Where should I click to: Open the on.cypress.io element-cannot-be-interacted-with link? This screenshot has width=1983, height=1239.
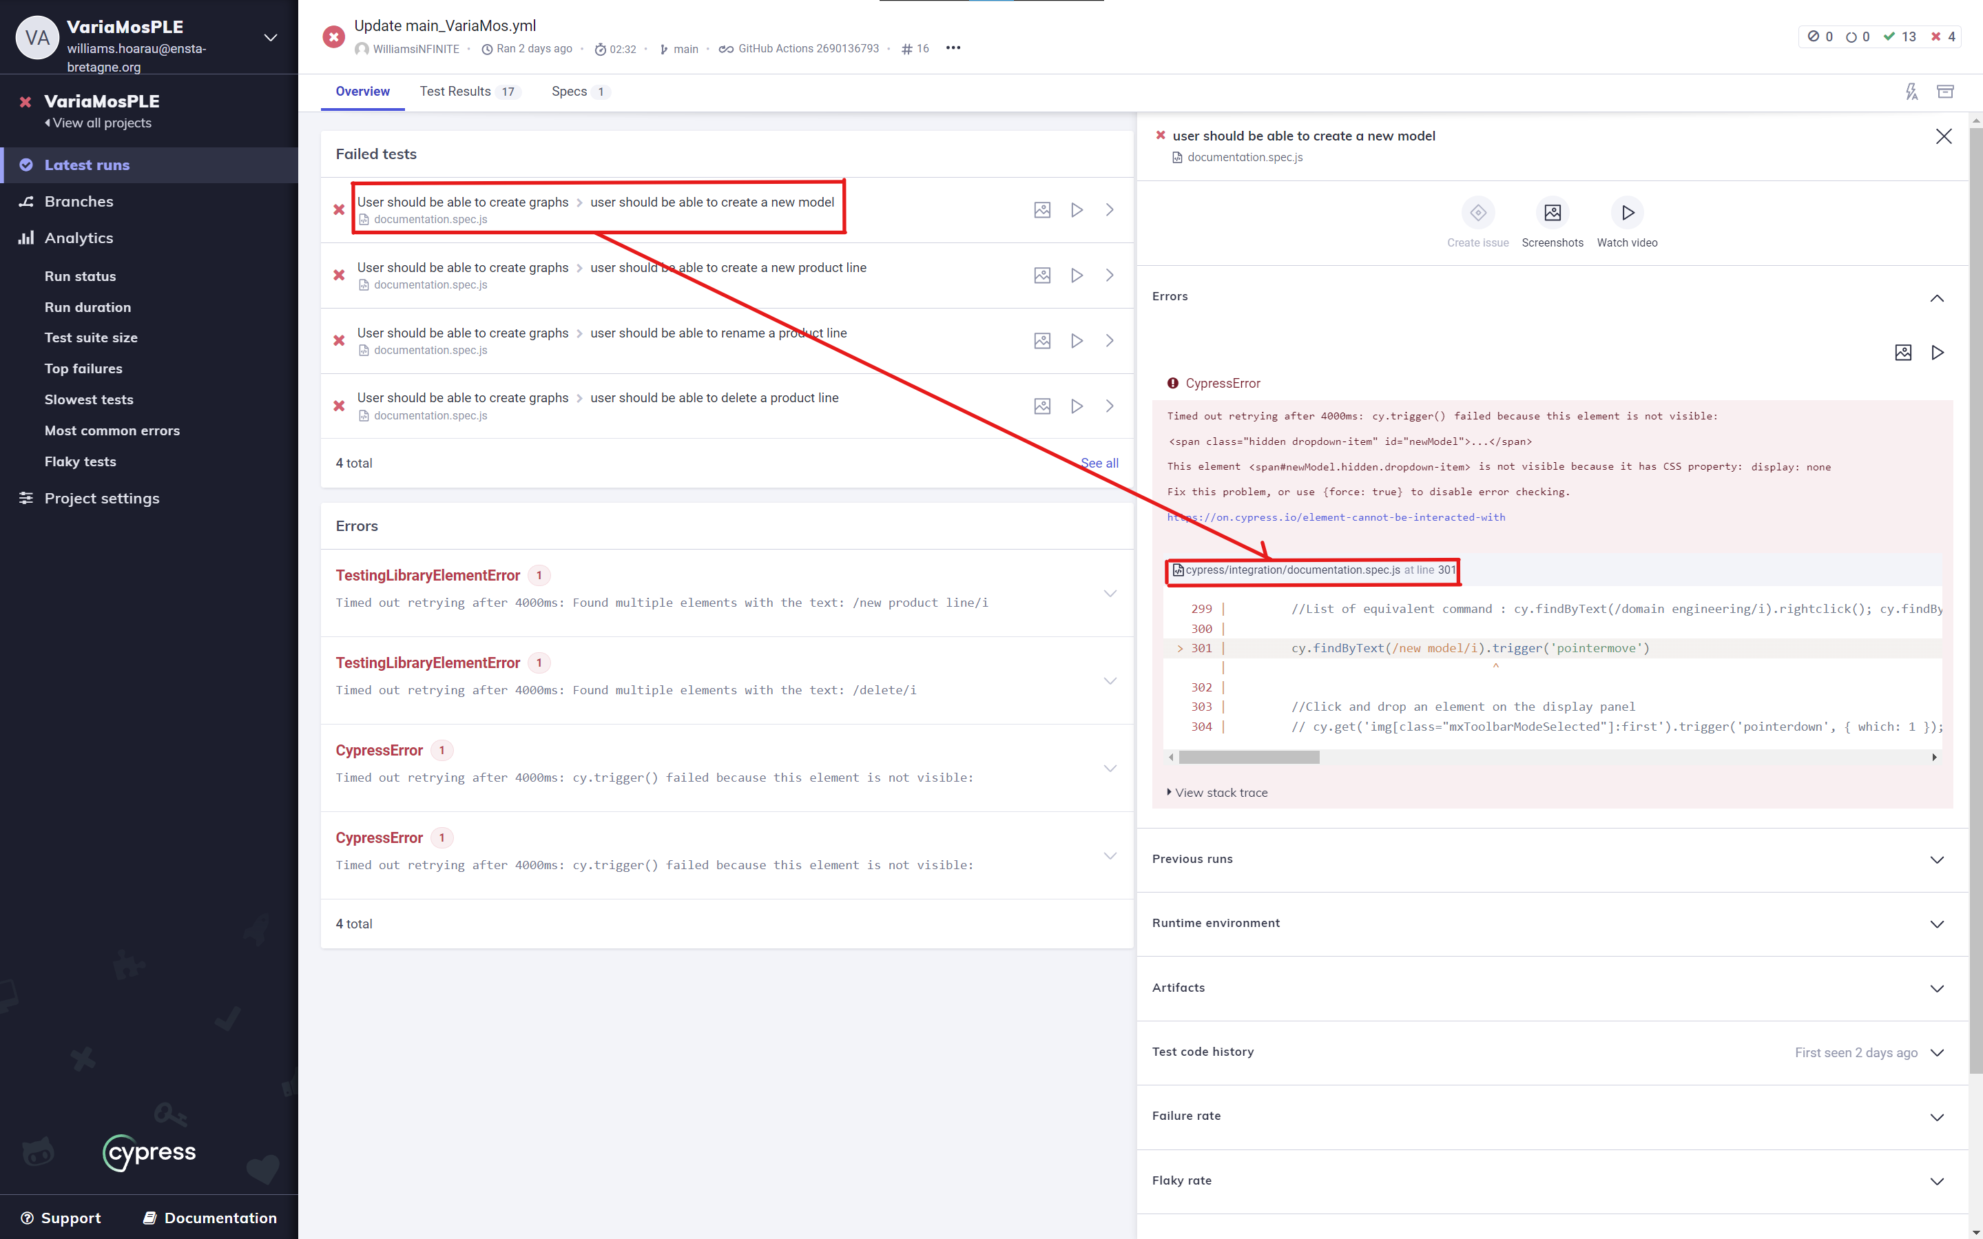pos(1336,517)
